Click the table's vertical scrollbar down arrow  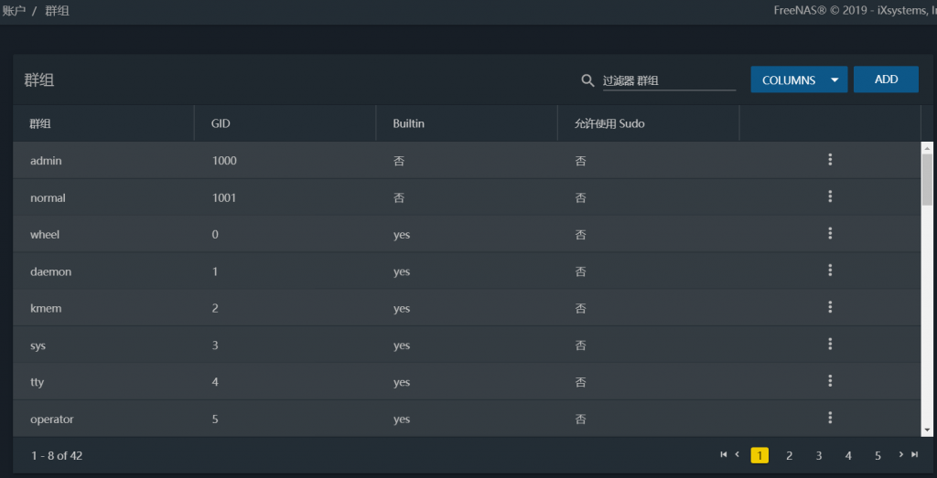coord(927,430)
